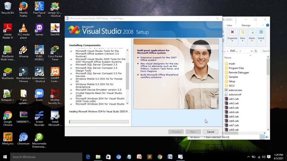Open the Manage tab in File Explorer

click(246, 25)
